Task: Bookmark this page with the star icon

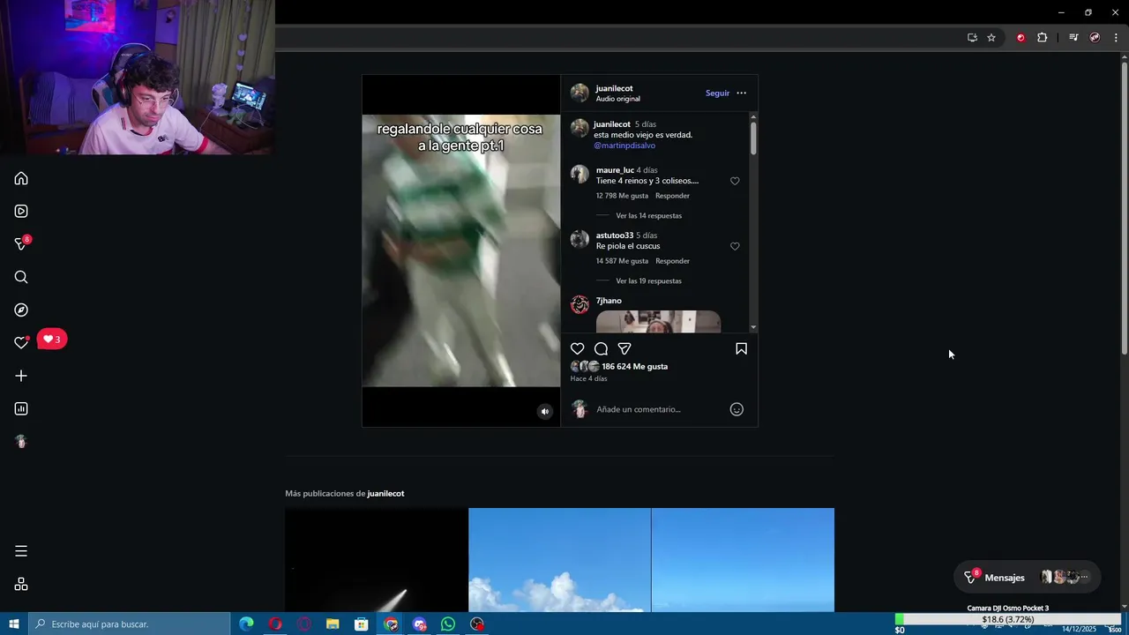Action: coord(991,37)
